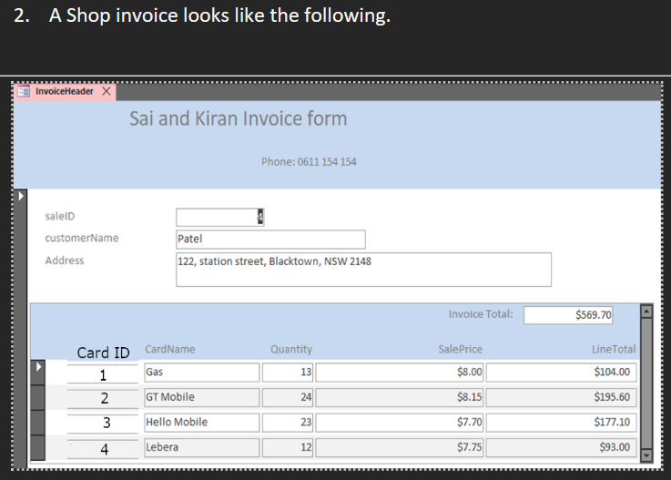Screen dimensions: 671x480
Task: Select the record selector for GT Mobile row
Action: point(38,397)
